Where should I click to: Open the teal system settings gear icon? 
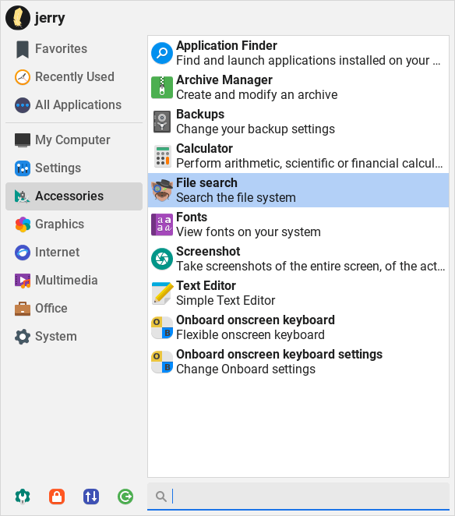23,497
